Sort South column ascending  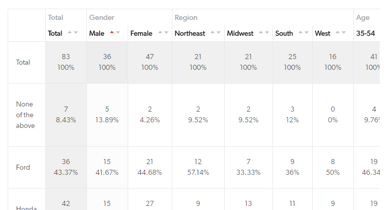click(x=301, y=33)
